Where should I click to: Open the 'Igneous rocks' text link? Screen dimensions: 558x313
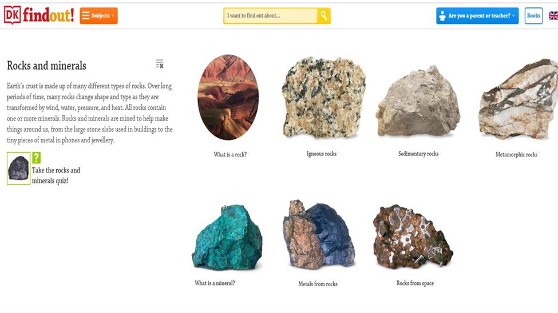[x=322, y=154]
